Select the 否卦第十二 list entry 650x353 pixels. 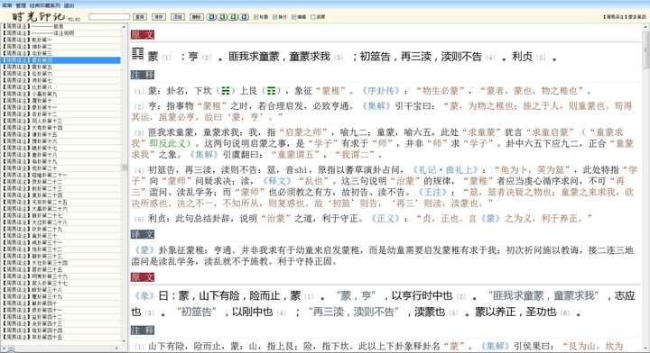[x=60, y=114]
